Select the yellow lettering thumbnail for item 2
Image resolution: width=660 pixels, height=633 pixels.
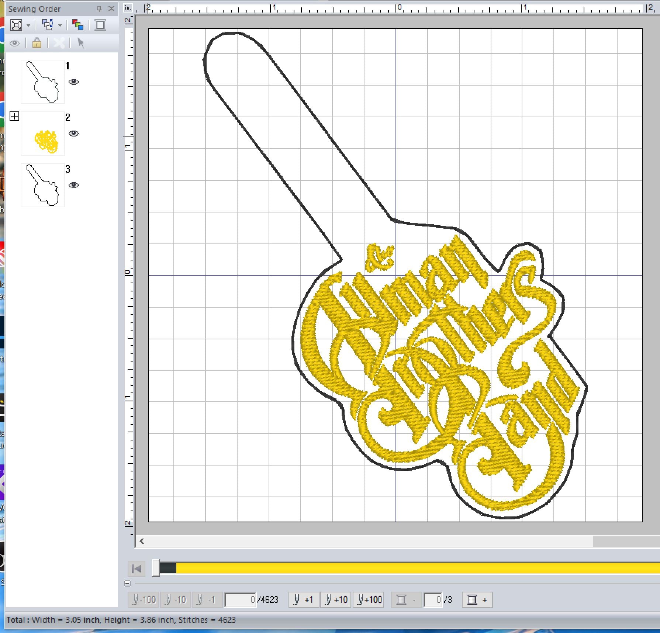(x=42, y=134)
